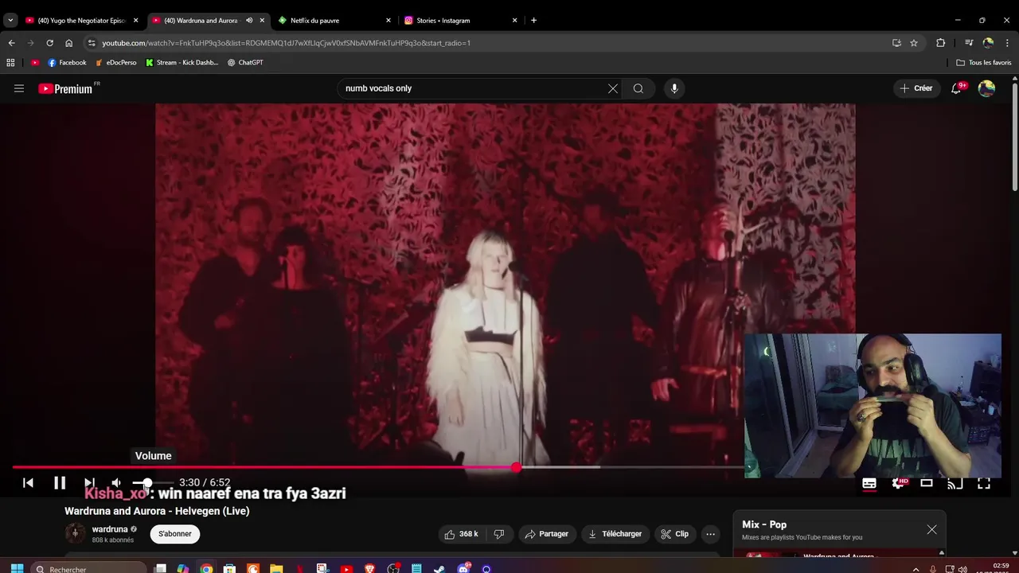Enter fullscreen mode
The width and height of the screenshot is (1019, 573).
pyautogui.click(x=984, y=483)
